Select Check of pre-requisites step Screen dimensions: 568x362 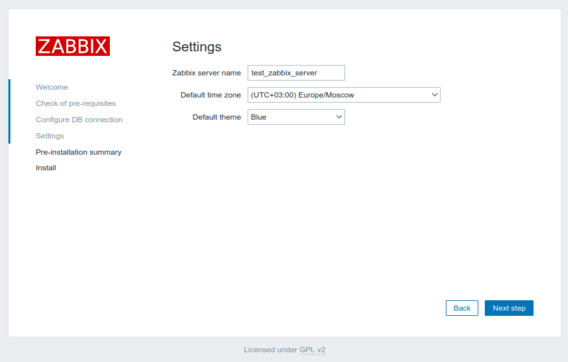pos(75,103)
